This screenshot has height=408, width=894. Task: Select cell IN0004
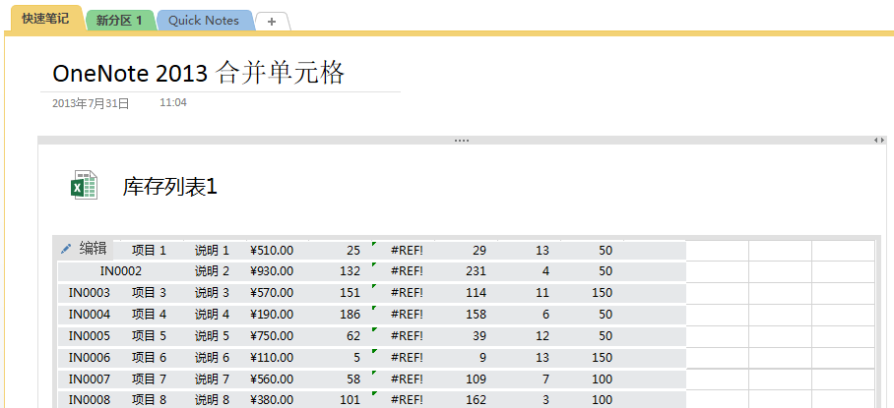(x=90, y=315)
